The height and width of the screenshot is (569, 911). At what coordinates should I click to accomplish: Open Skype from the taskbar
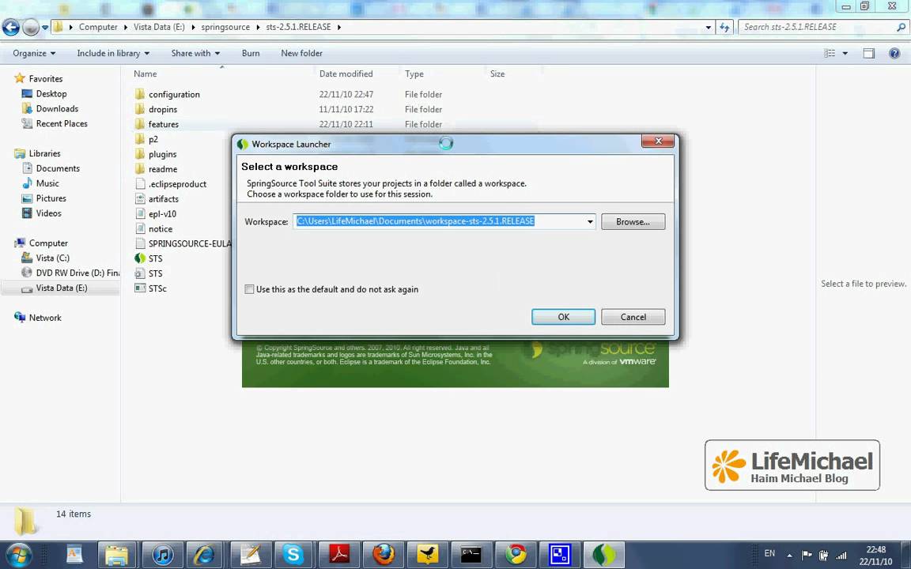(x=293, y=555)
